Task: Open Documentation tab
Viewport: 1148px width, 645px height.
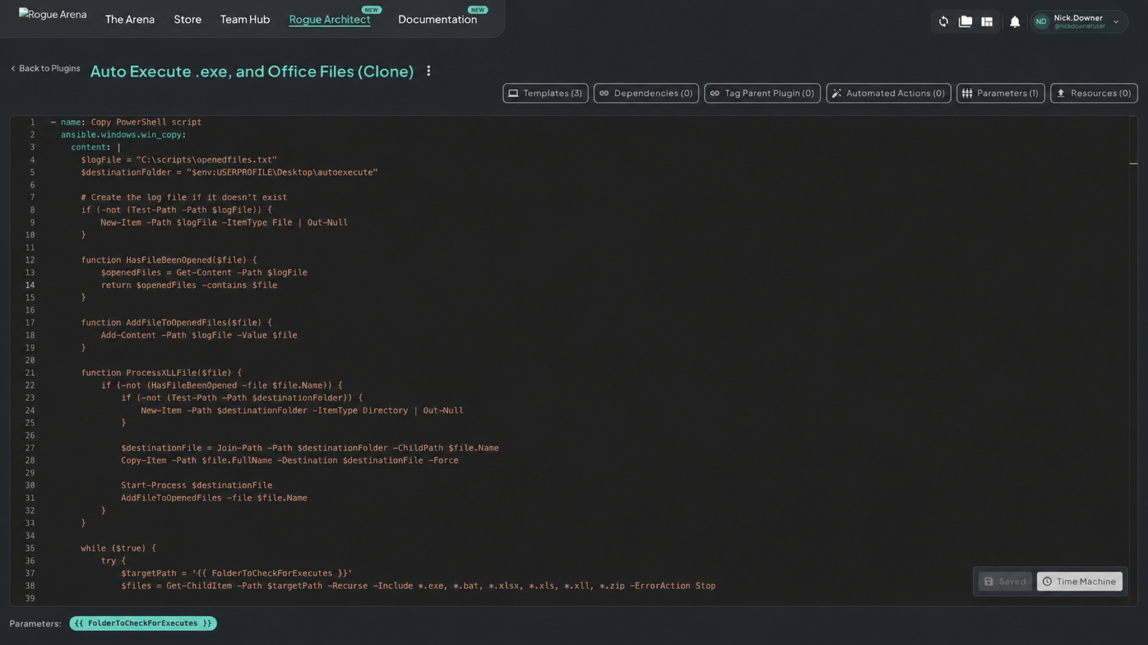Action: 438,20
